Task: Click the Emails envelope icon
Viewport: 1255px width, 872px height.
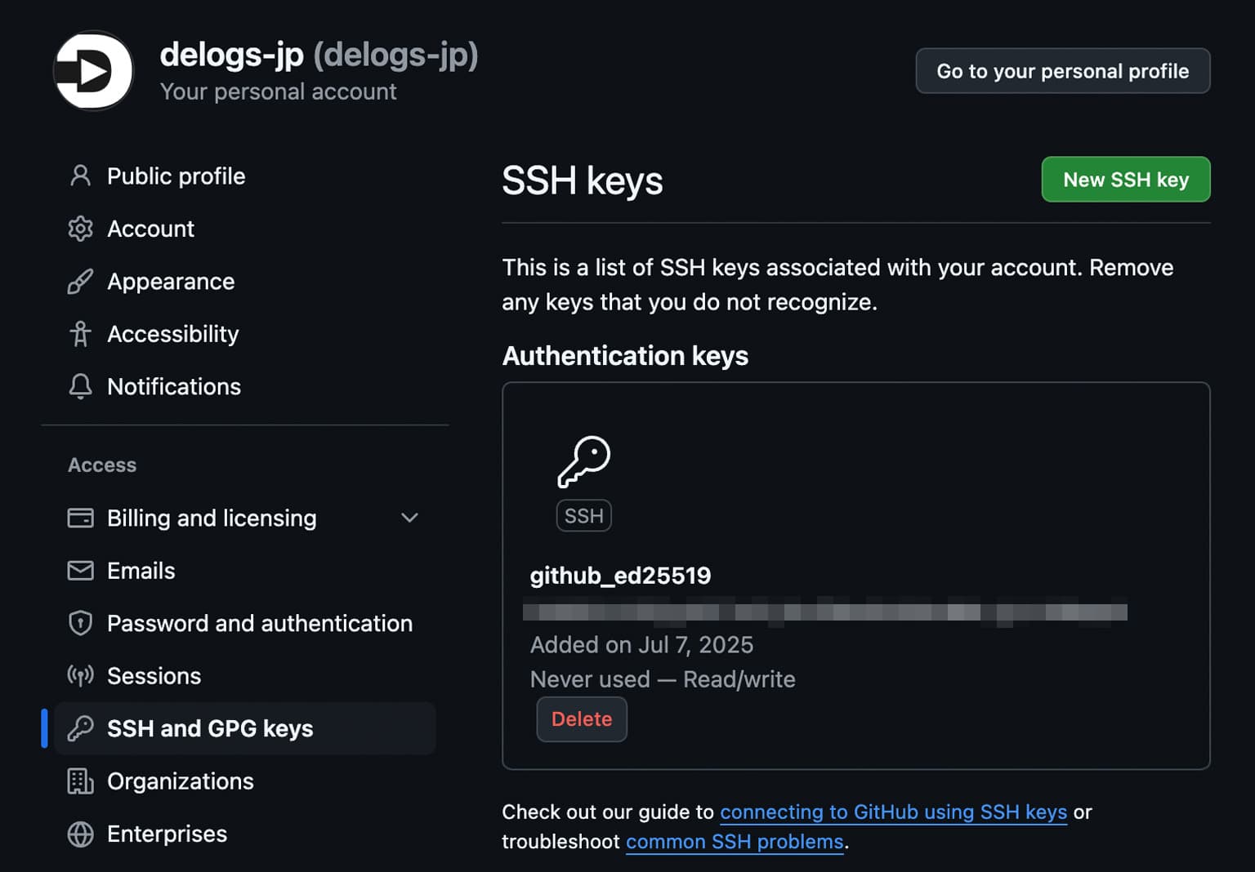Action: [80, 570]
